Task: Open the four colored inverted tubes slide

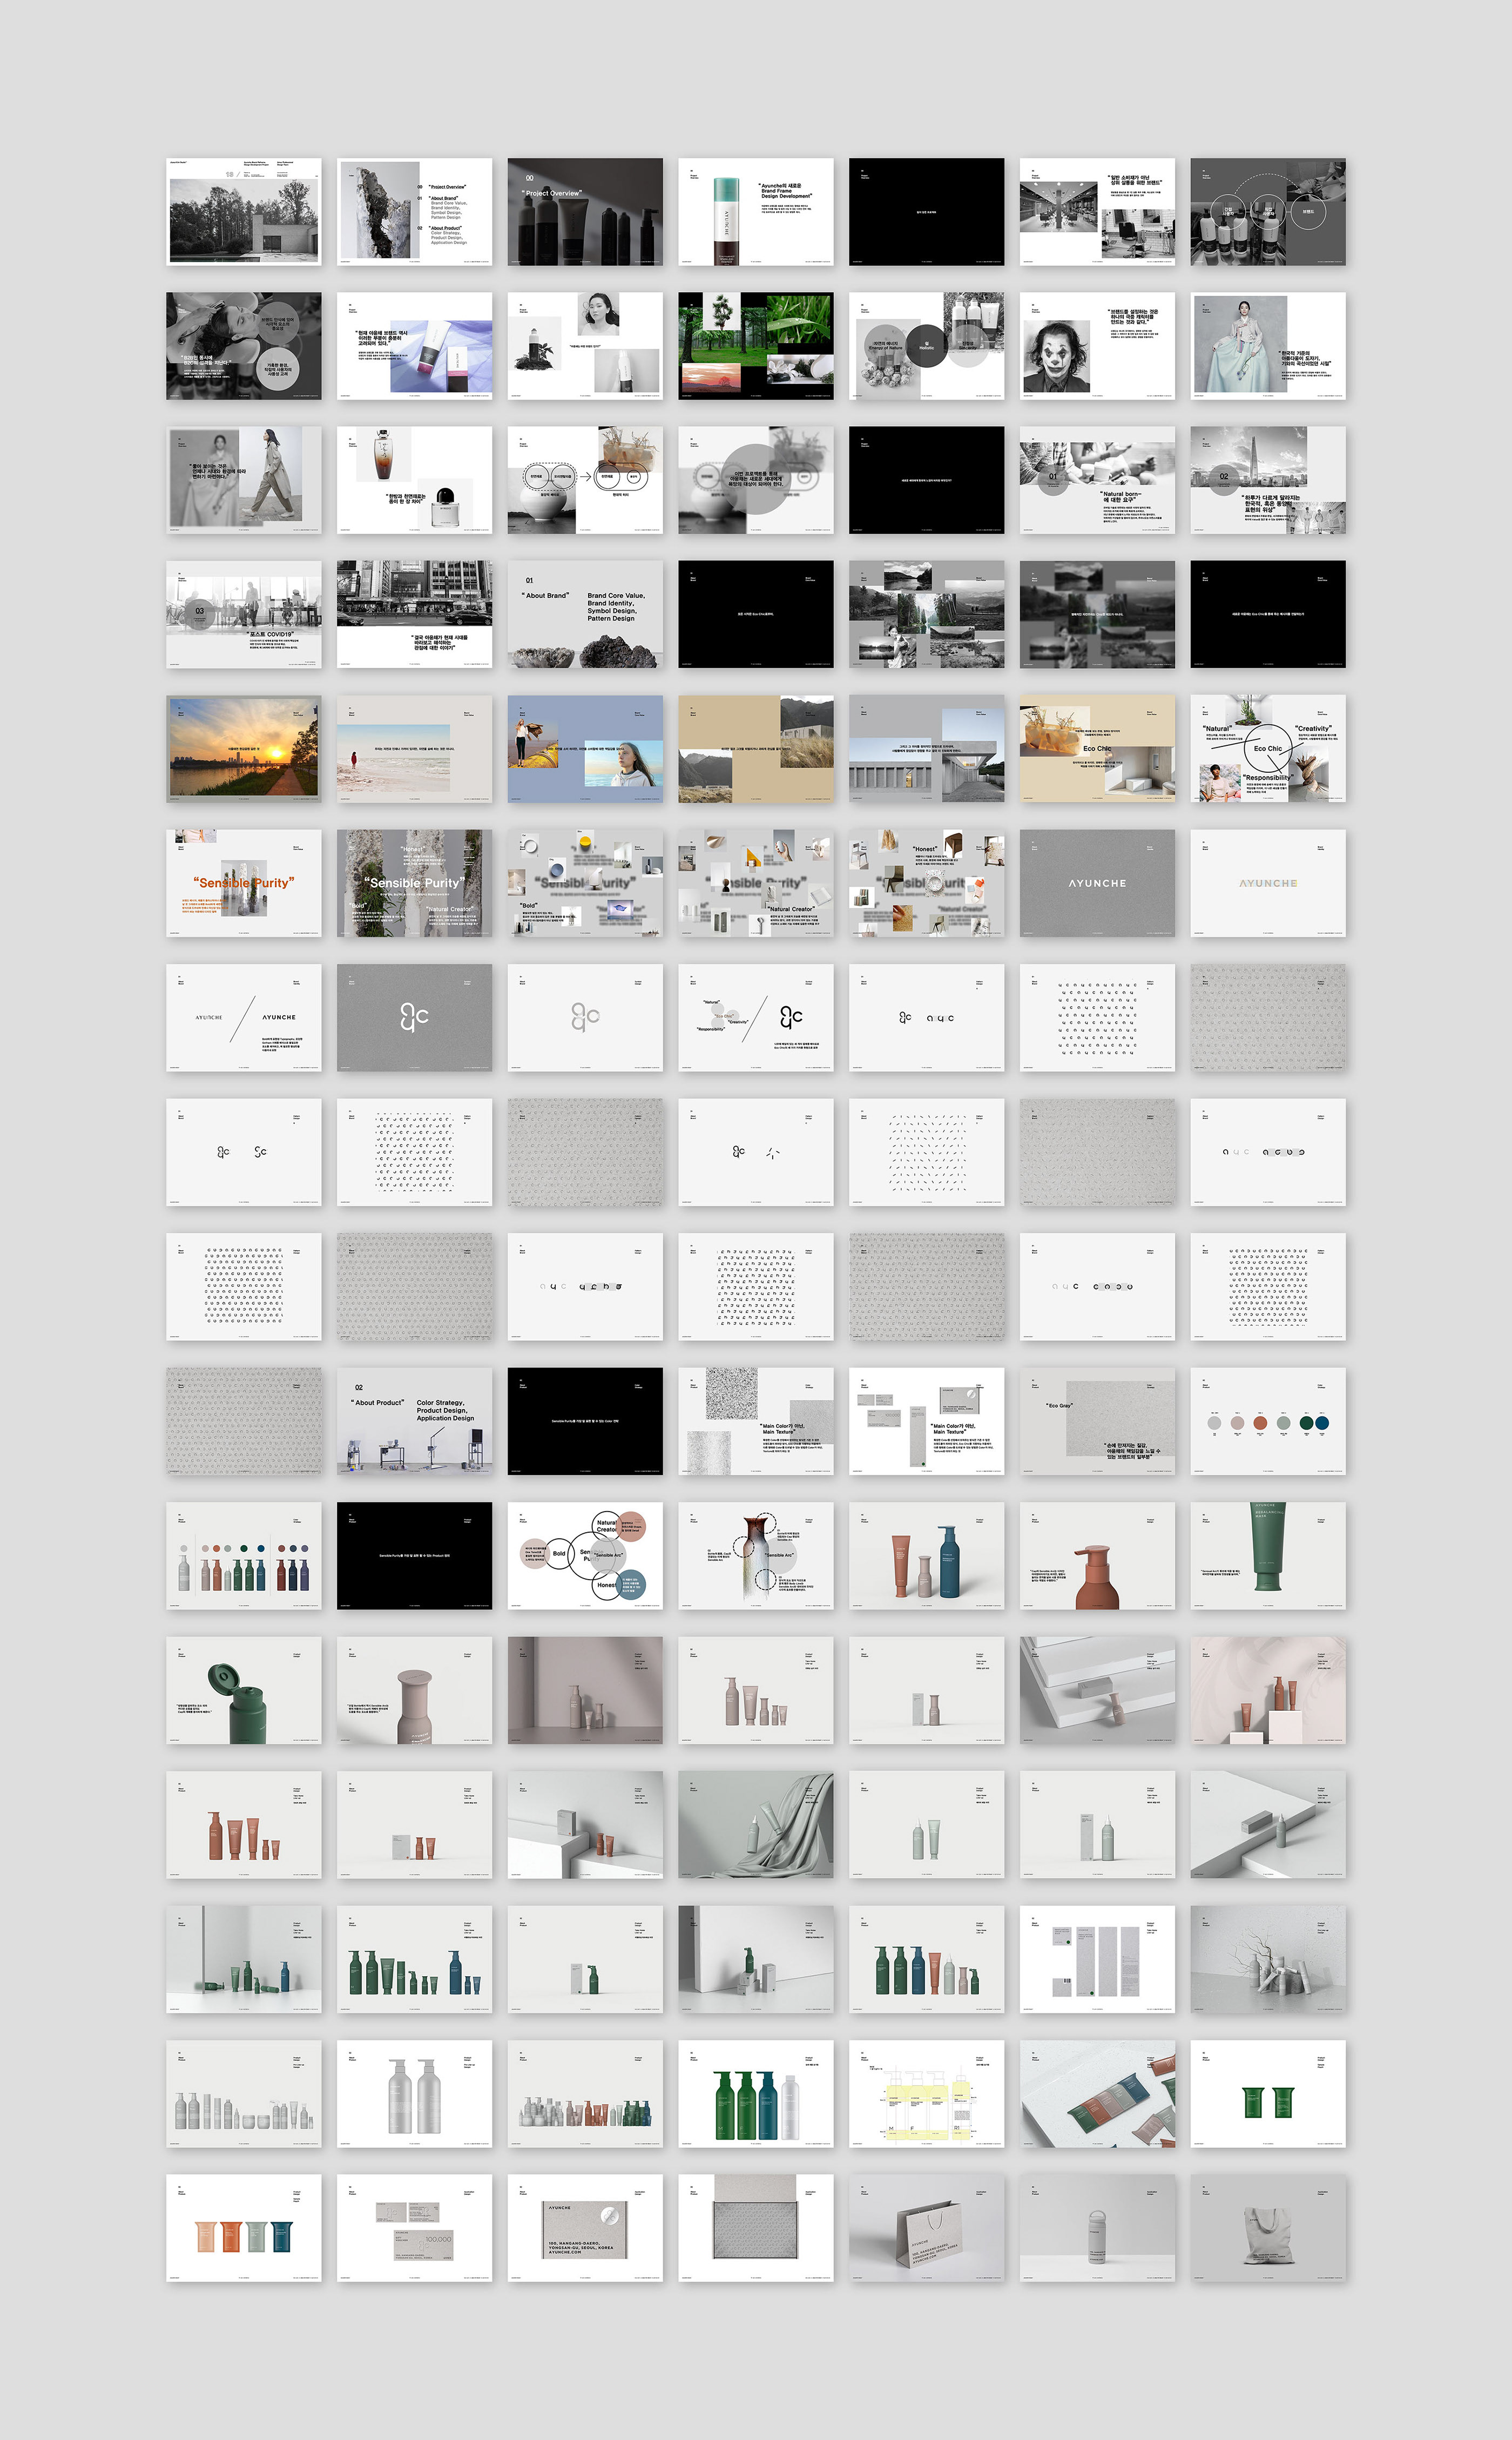Action: coord(244,2228)
